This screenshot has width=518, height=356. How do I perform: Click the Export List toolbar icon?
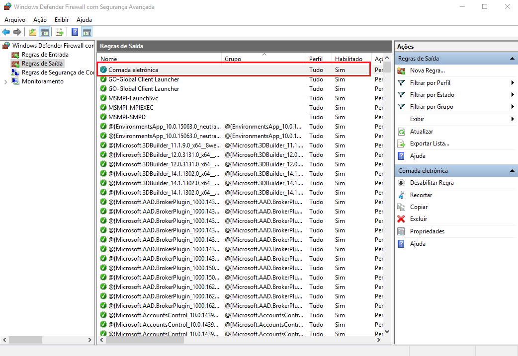(60, 32)
